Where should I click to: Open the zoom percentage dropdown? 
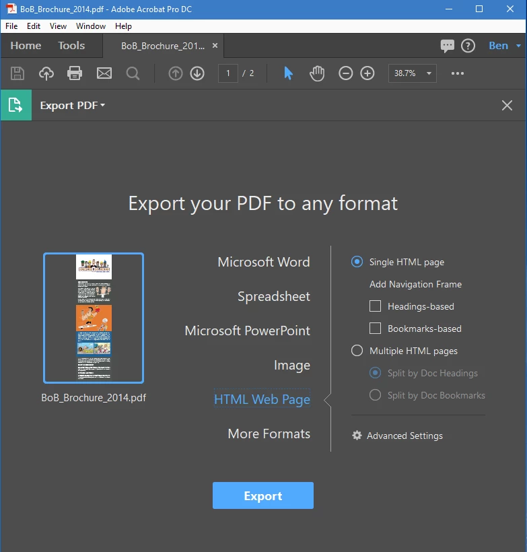point(429,73)
